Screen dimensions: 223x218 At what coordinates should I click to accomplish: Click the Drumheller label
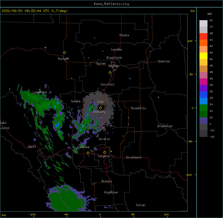[x=165, y=126]
